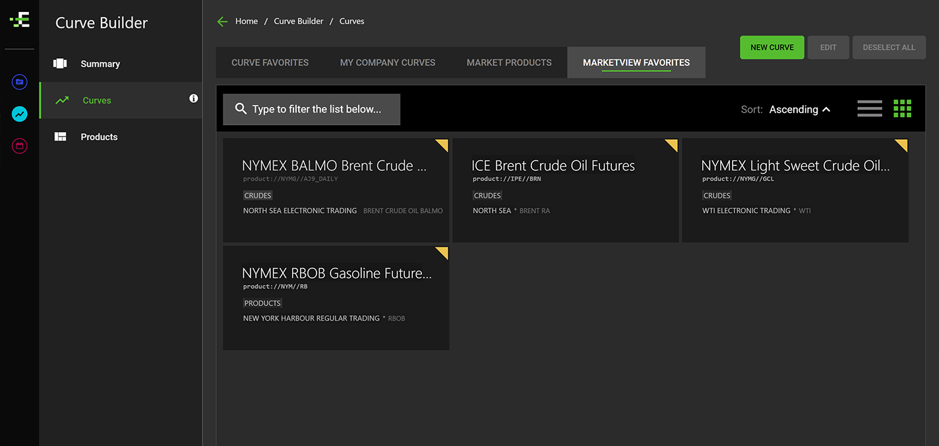Screen dimensions: 939x446
Task: Click the PRODUCTS tag on RBOB card
Action: pyautogui.click(x=262, y=303)
